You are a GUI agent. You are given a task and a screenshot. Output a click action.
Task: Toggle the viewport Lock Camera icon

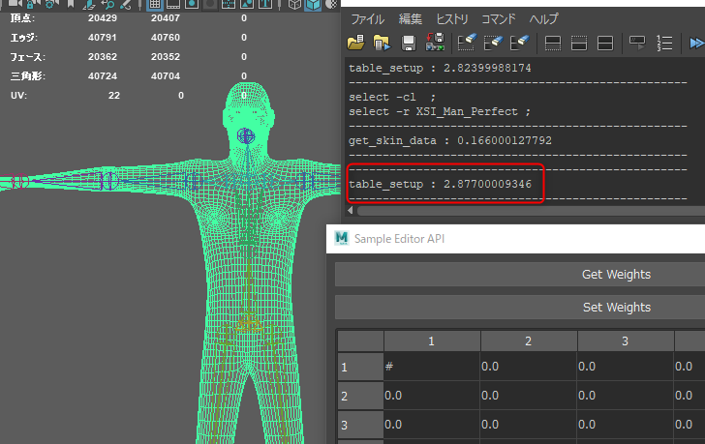[x=32, y=4]
